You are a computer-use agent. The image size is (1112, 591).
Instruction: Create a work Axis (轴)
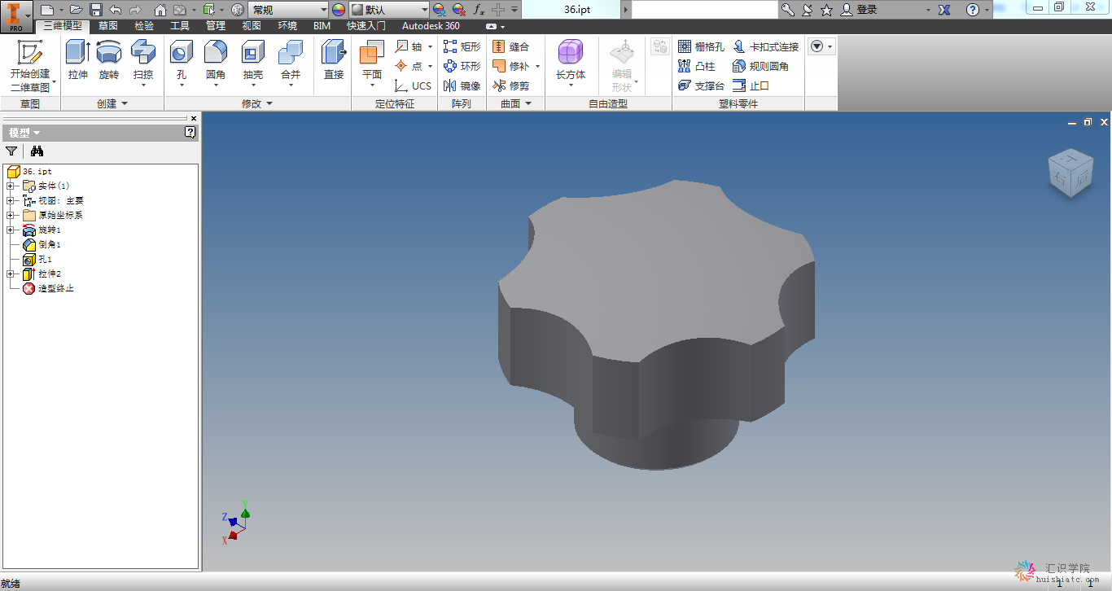(409, 46)
